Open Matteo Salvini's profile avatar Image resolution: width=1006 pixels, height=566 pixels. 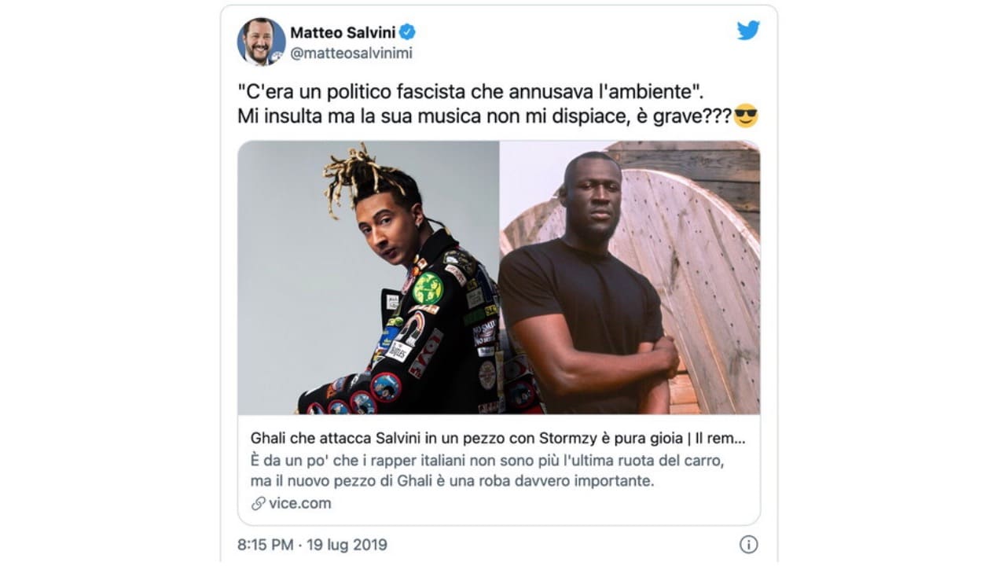[261, 42]
